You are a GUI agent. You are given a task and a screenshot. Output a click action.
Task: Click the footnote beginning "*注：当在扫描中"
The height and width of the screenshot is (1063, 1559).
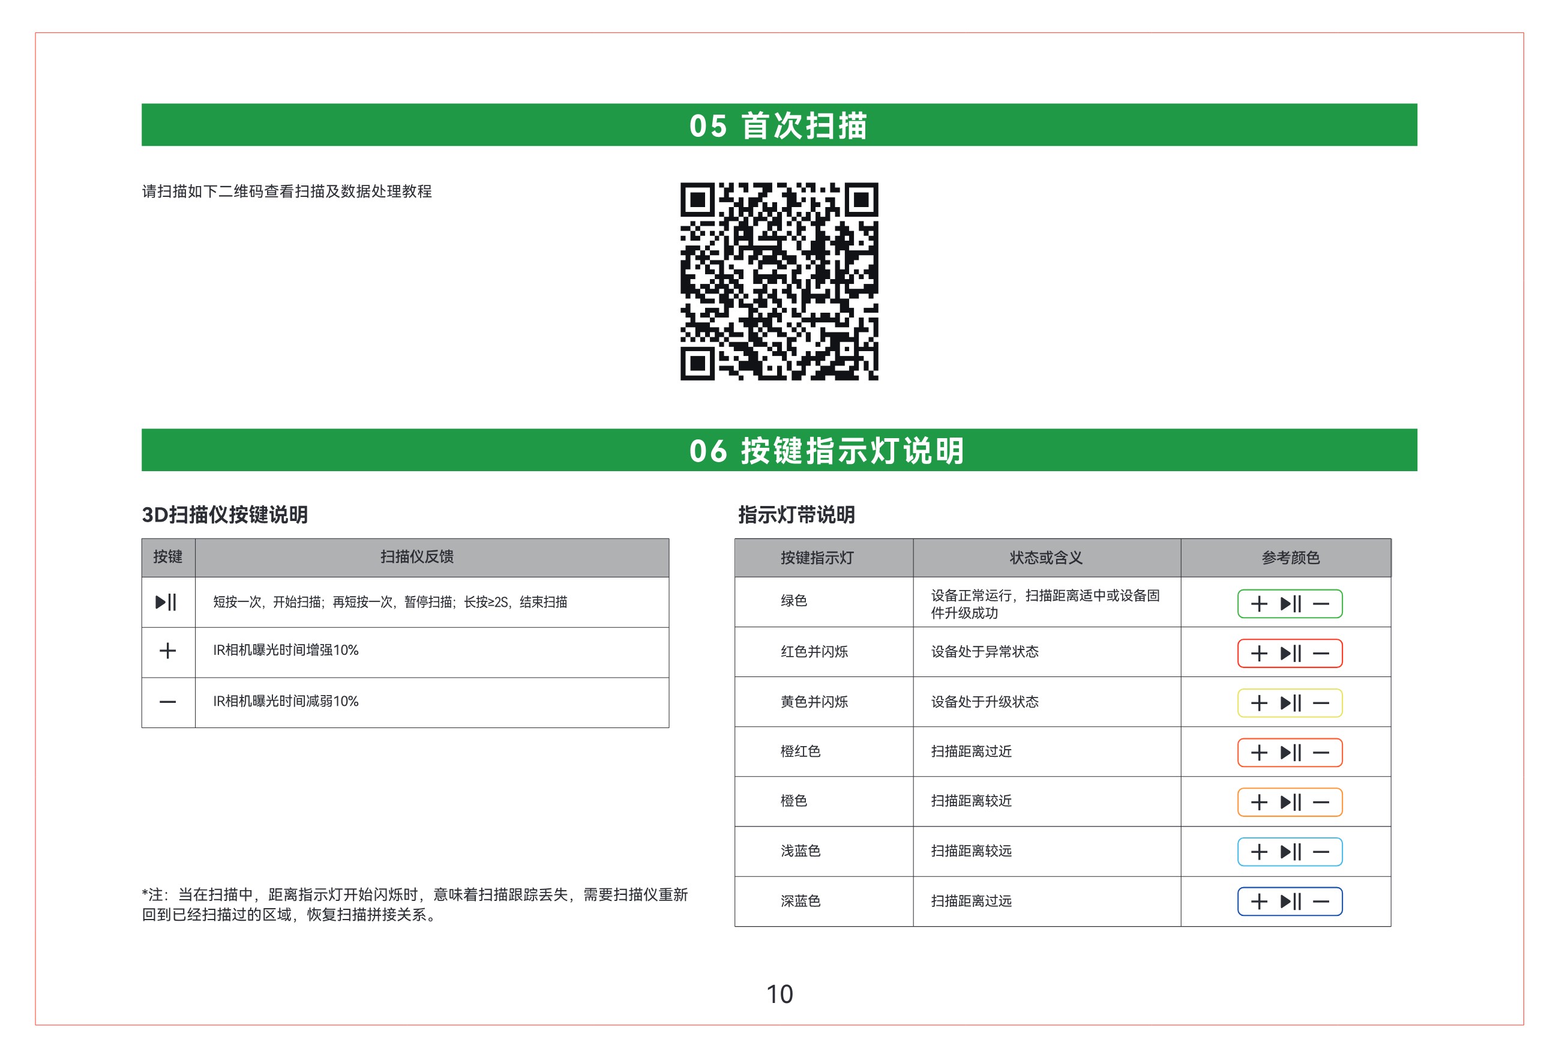tap(415, 905)
